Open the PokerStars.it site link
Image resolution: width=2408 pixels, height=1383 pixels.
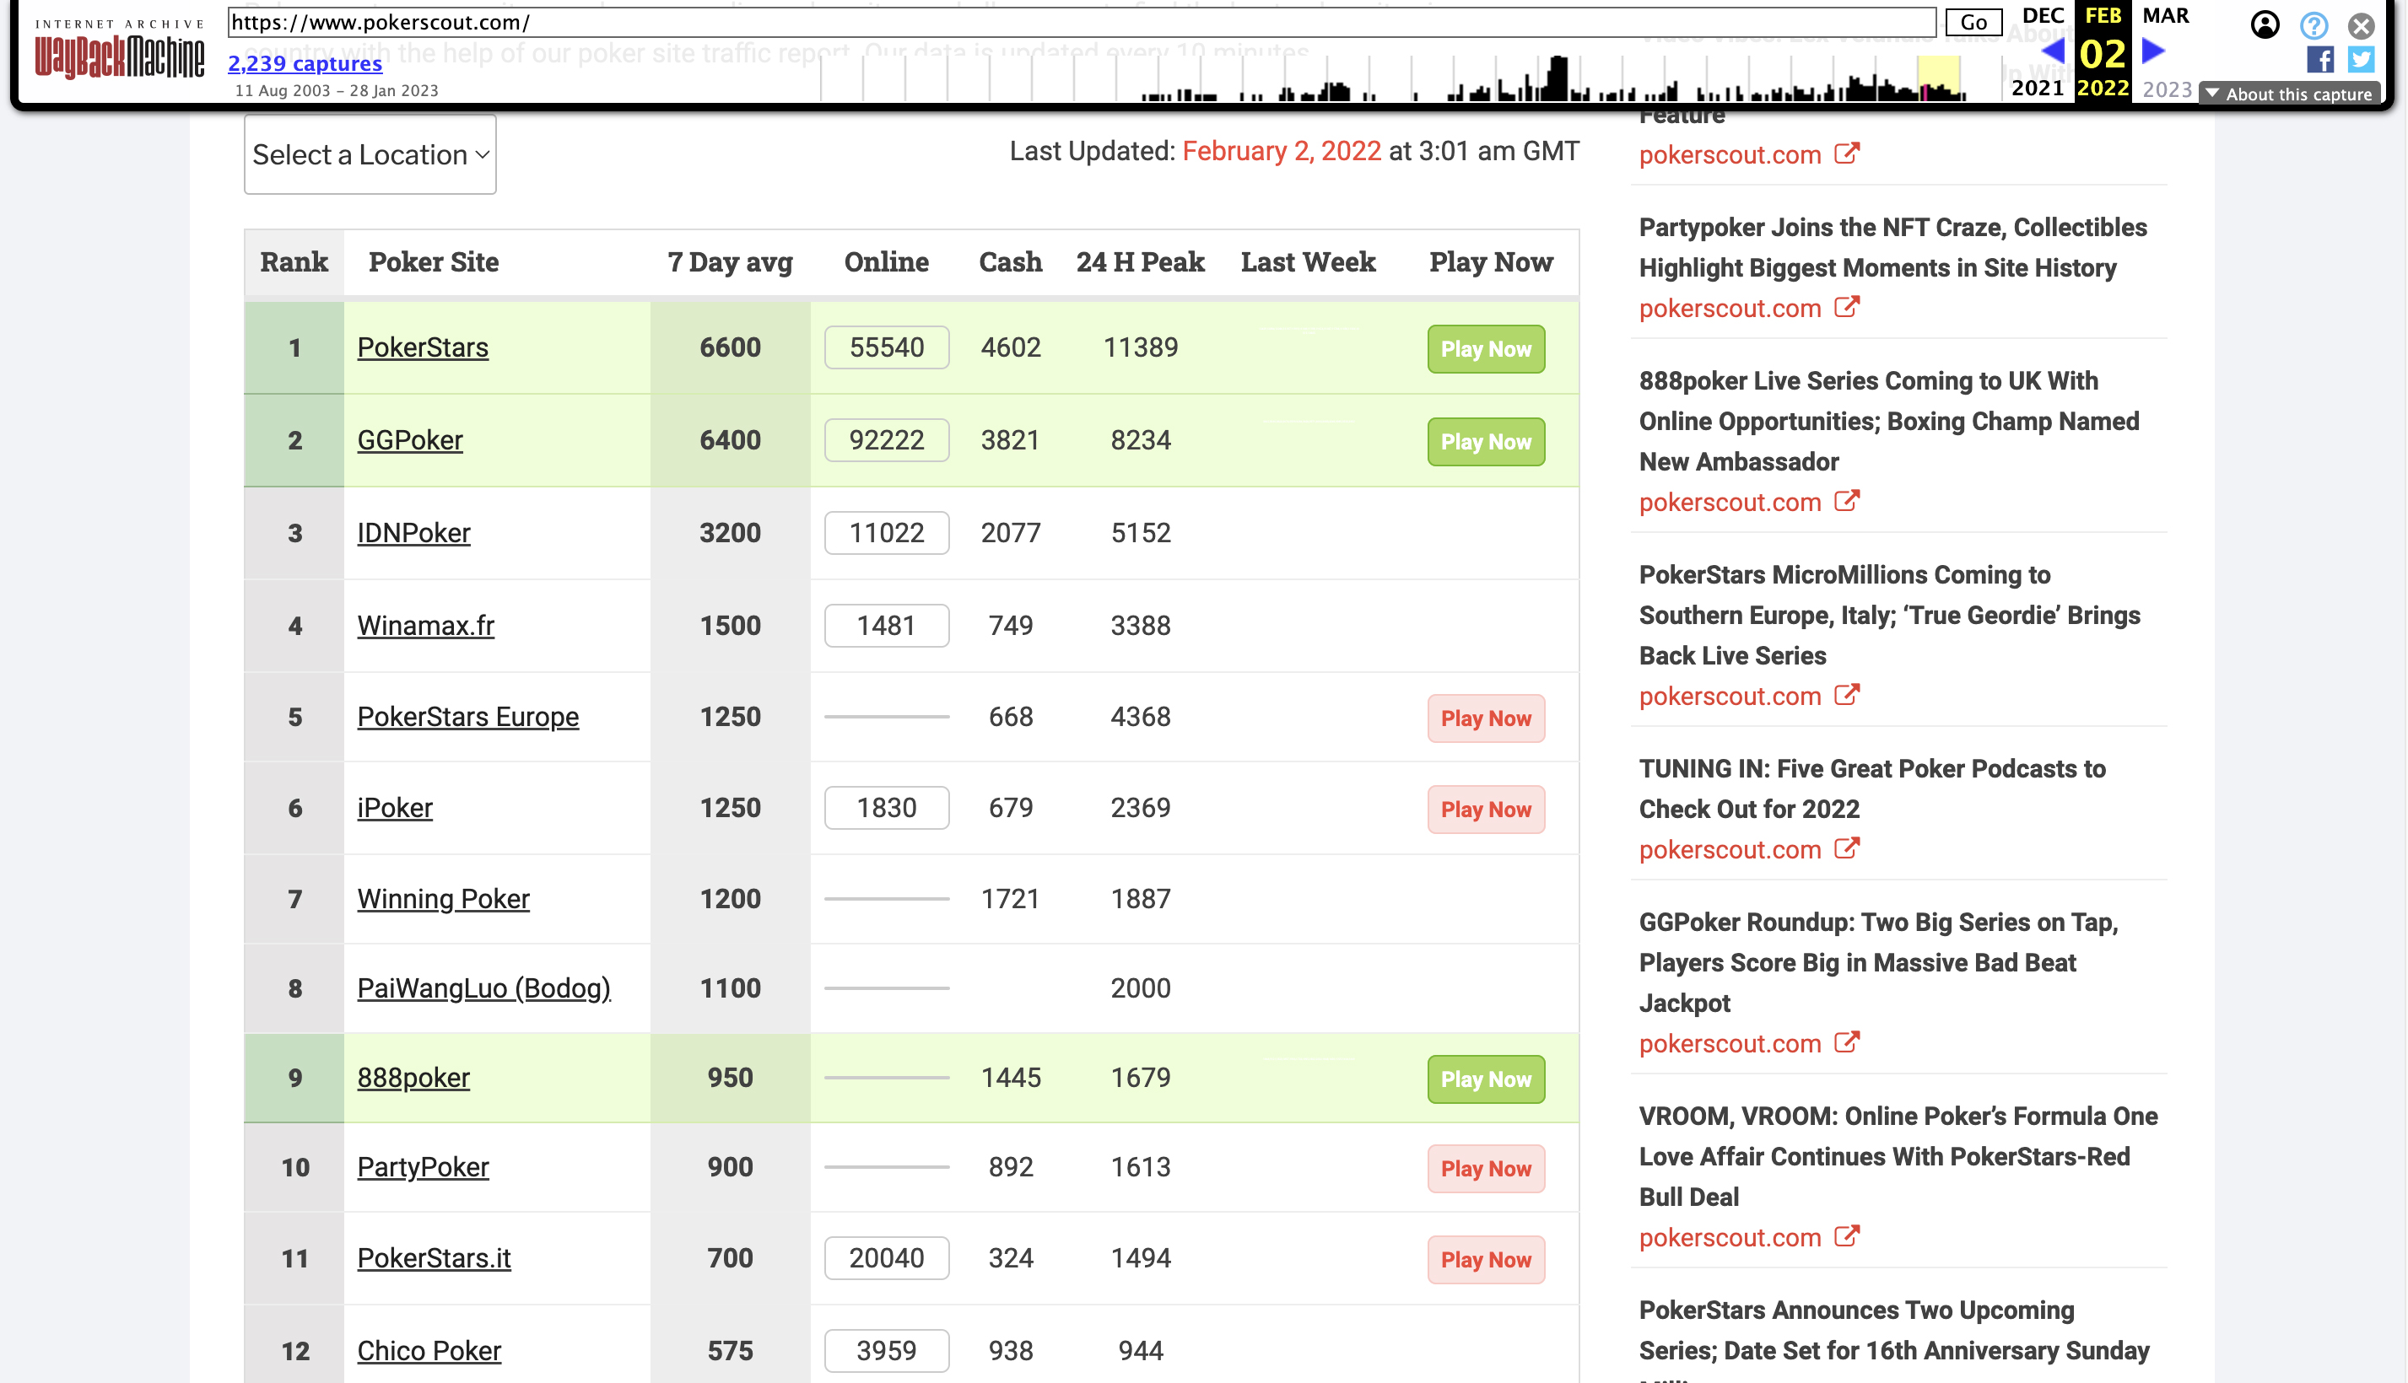coord(434,1258)
